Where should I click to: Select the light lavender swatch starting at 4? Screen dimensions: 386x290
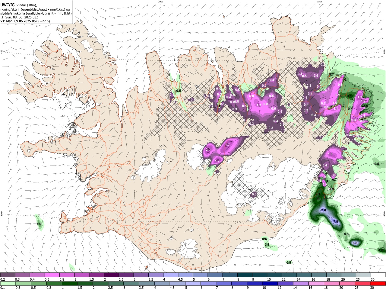tap(171, 275)
